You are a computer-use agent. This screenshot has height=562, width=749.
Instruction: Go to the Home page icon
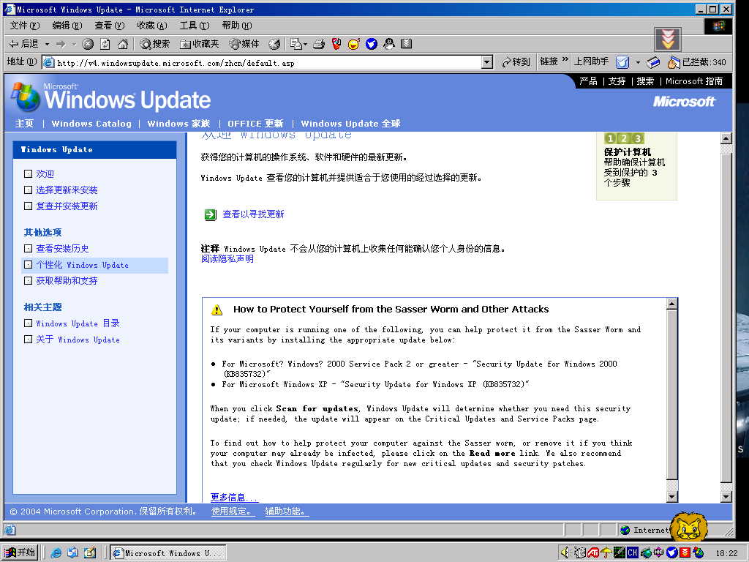[x=123, y=44]
